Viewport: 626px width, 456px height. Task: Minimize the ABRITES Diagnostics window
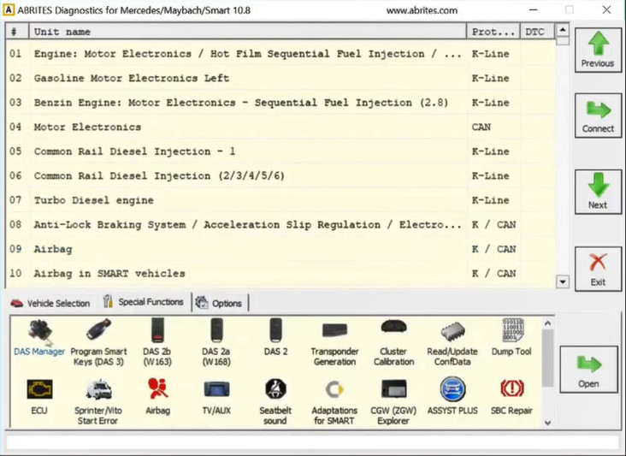[x=533, y=10]
